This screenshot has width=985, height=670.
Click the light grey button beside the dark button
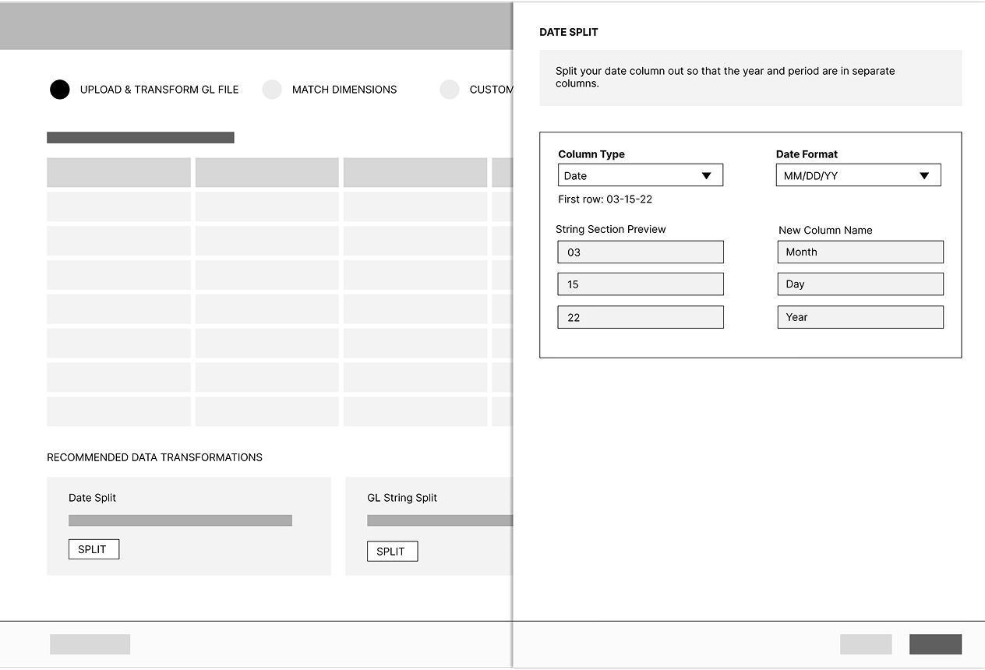click(866, 644)
